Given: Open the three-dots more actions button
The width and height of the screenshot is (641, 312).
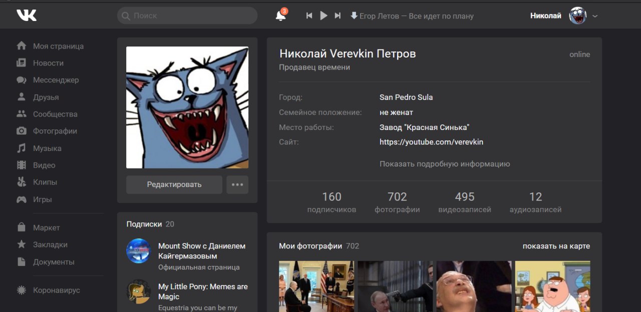Looking at the screenshot, I should click(x=237, y=184).
